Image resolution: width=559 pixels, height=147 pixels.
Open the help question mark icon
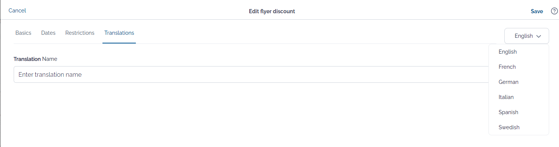pyautogui.click(x=554, y=11)
